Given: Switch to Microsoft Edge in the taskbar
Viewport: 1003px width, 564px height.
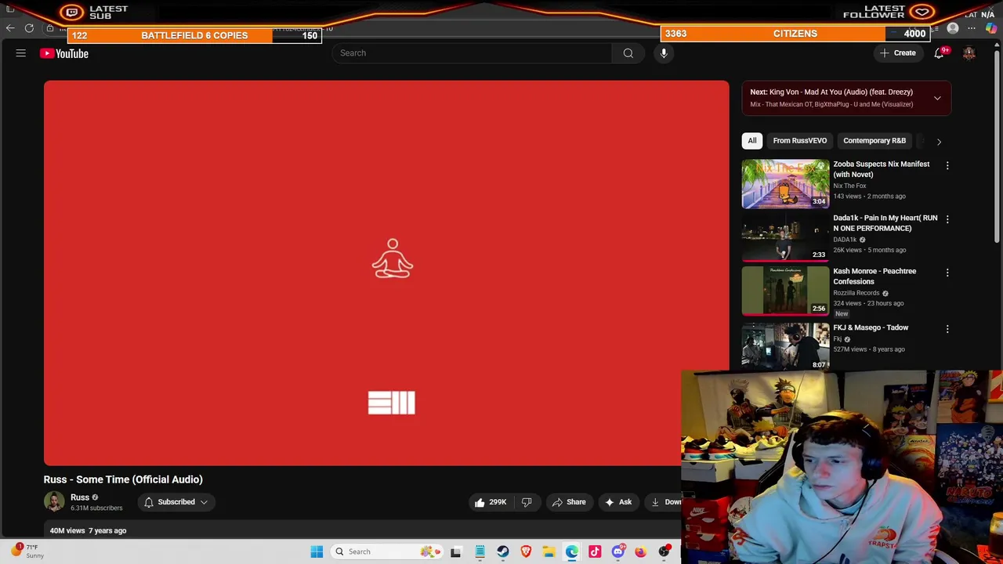Looking at the screenshot, I should (572, 551).
